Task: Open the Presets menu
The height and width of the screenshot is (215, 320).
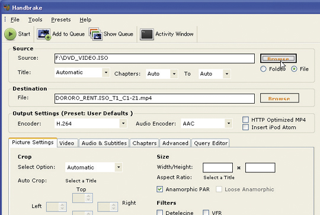Action: 61,20
